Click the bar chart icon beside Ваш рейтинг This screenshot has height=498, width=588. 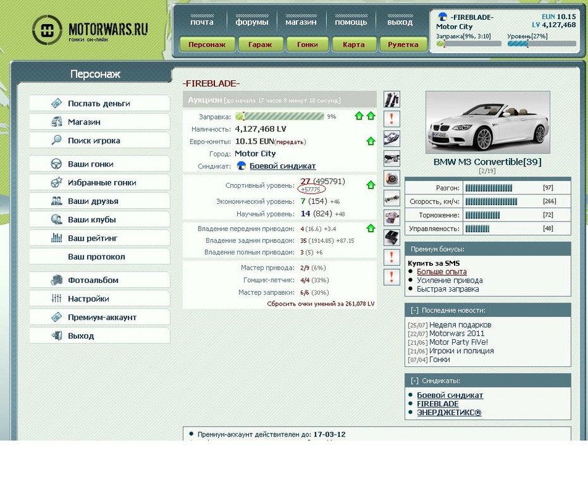(x=56, y=237)
